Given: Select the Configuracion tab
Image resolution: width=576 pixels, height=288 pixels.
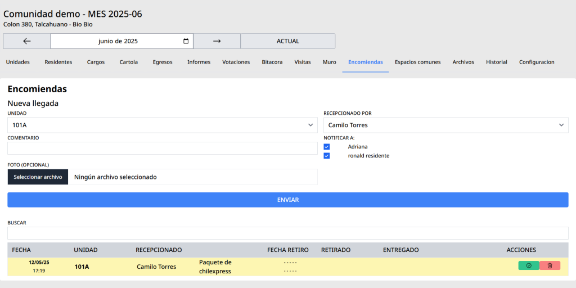Looking at the screenshot, I should tap(537, 62).
